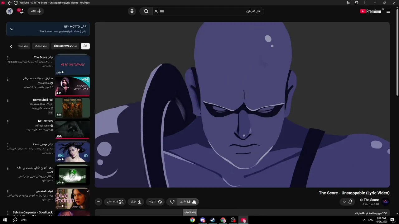
Task: Click the Create clip scissors button
Action: [x=115, y=202]
